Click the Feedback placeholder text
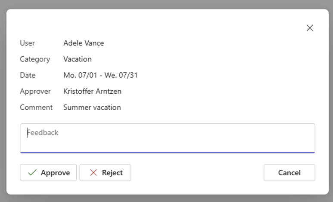This screenshot has width=333, height=202. [x=43, y=133]
